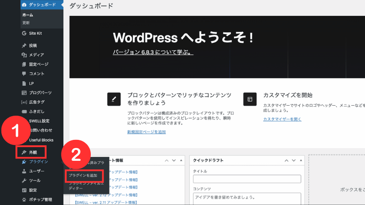Open SWELL ver. 2.11 アップデート情報 link
The height and width of the screenshot is (205, 365).
106,202
